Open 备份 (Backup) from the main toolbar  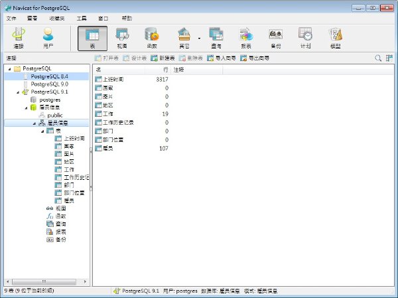pos(276,38)
